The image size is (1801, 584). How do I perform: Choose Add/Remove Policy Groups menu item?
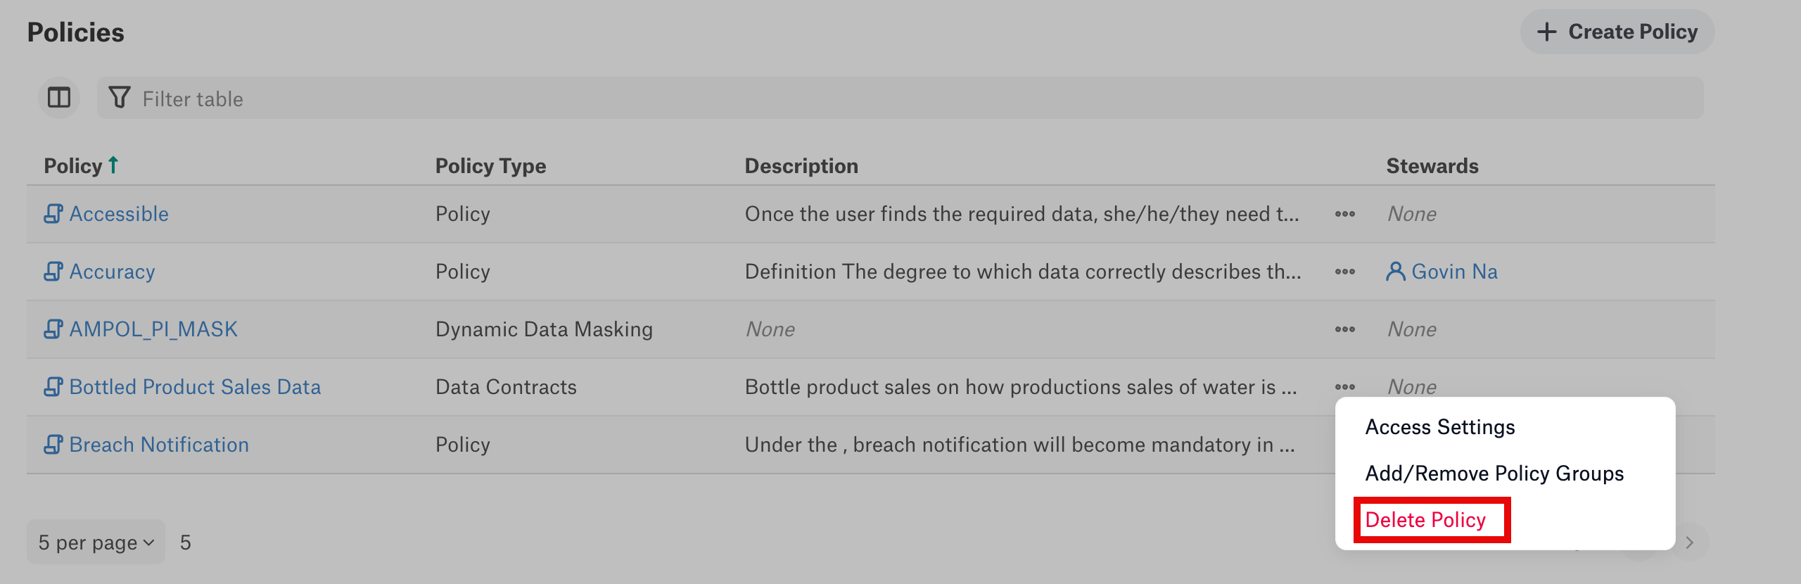1494,474
